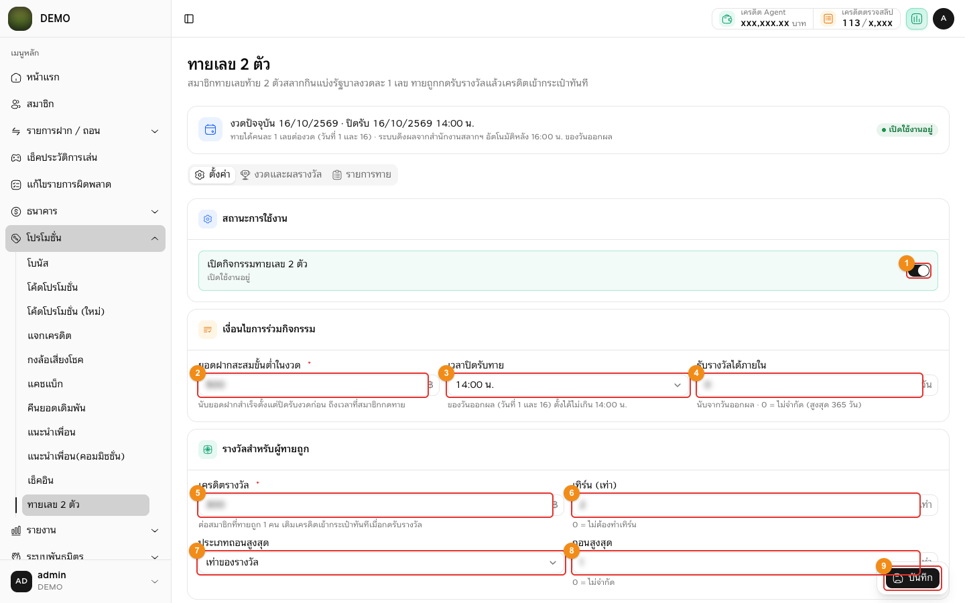965x603 pixels.
Task: Open แจกเครดิต submenu item
Action: coord(86,336)
